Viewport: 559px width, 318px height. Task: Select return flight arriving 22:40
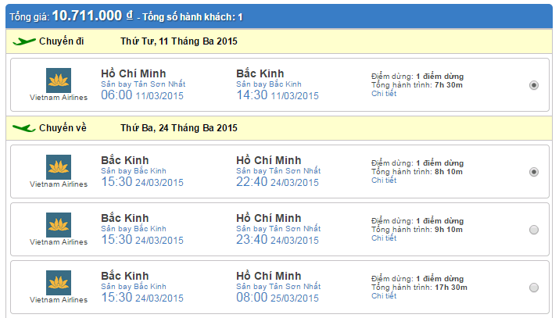534,171
